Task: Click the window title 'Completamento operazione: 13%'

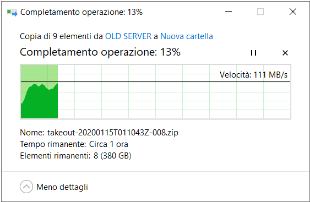Action: [81, 12]
